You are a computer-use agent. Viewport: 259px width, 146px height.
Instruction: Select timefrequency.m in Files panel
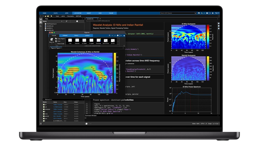pos(51,24)
